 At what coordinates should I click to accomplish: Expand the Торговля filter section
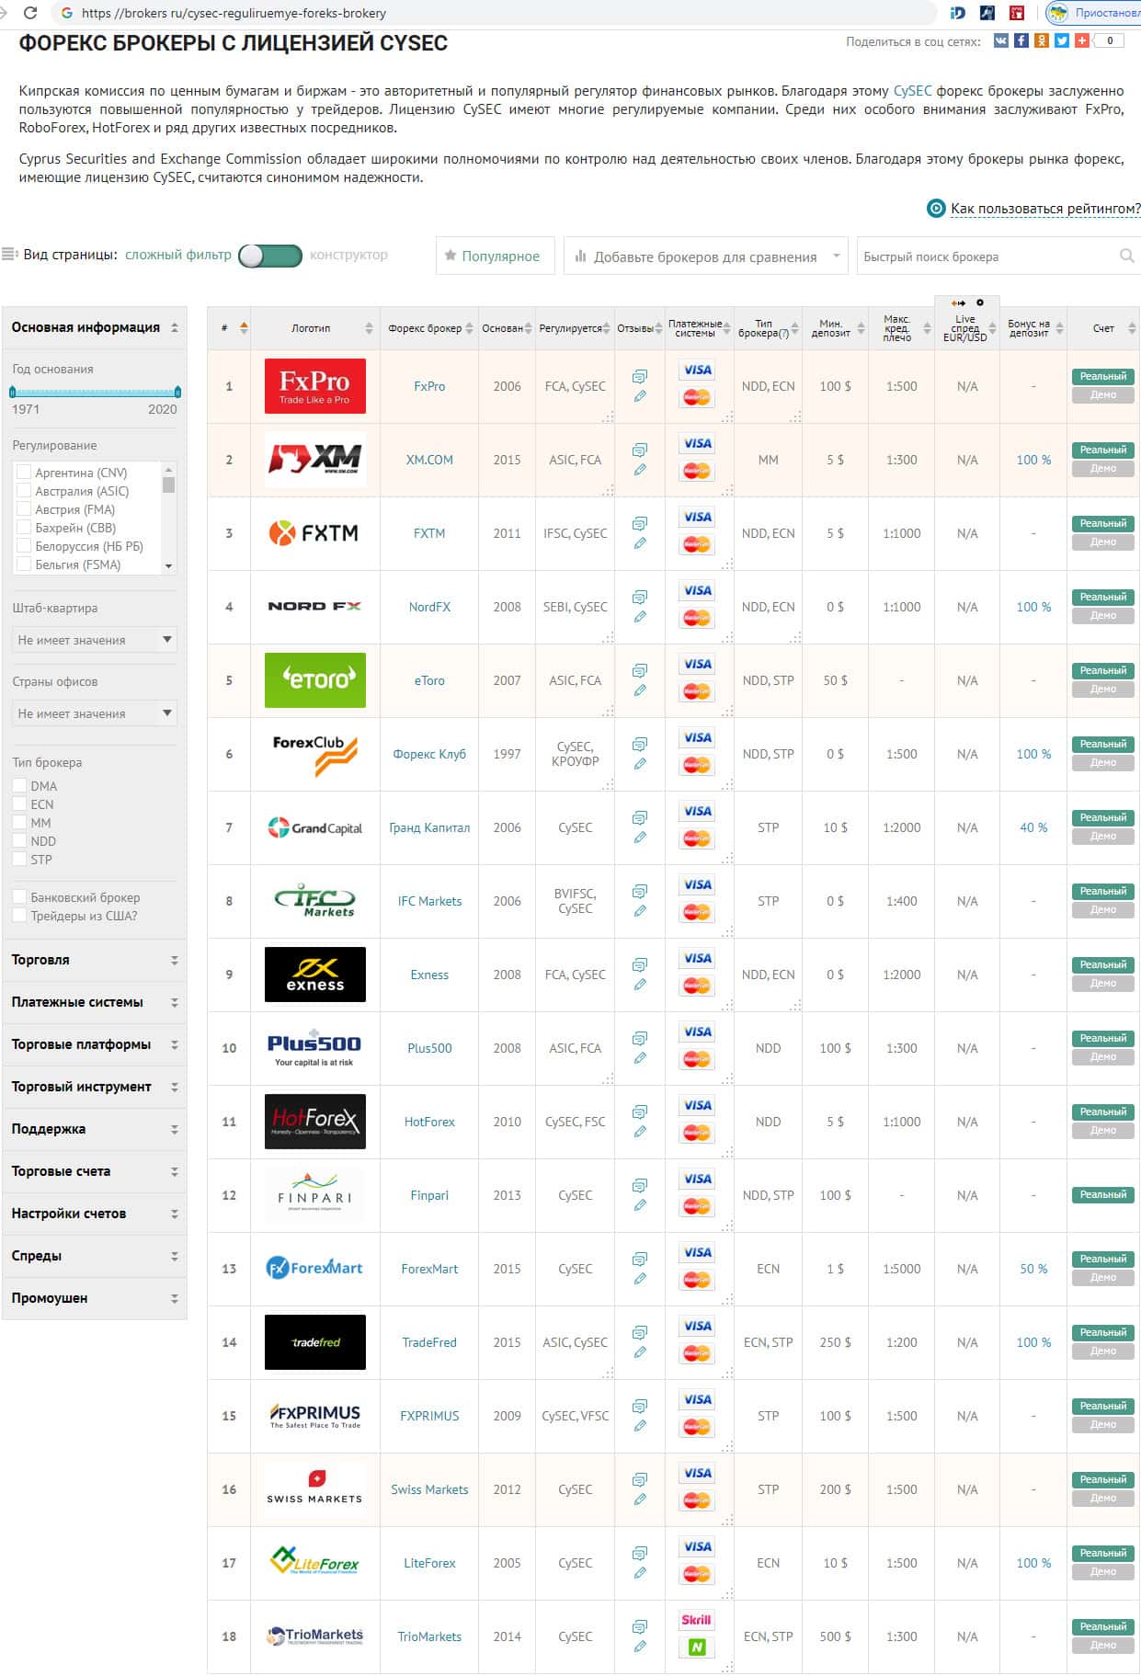95,960
